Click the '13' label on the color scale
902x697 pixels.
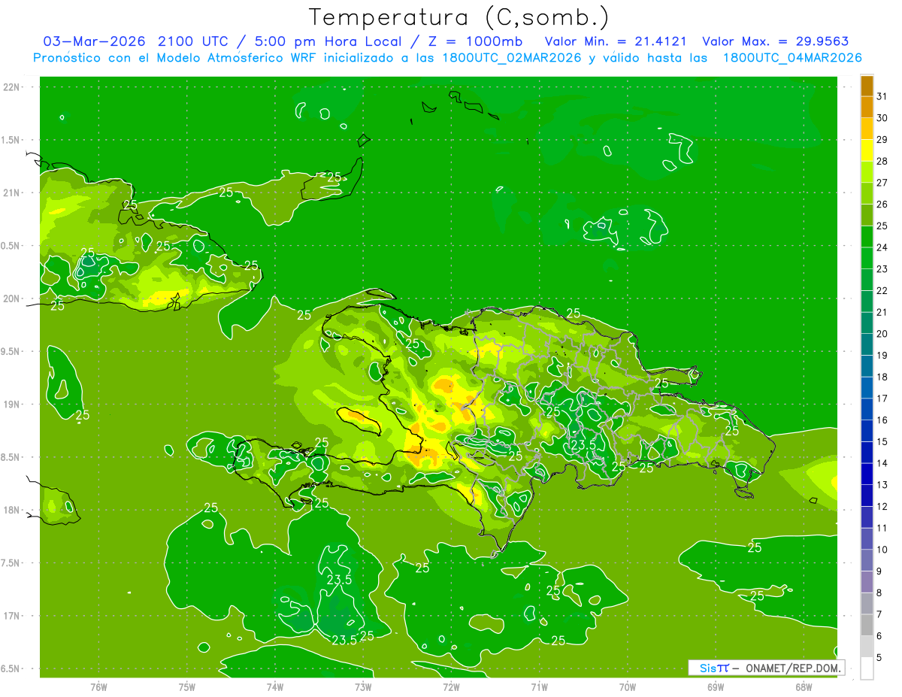coord(882,485)
